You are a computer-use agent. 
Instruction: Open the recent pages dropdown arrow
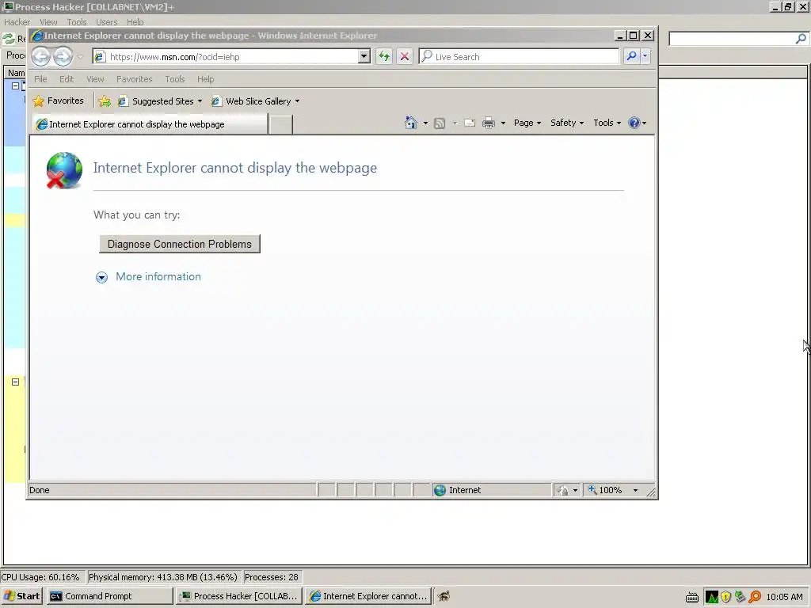80,57
